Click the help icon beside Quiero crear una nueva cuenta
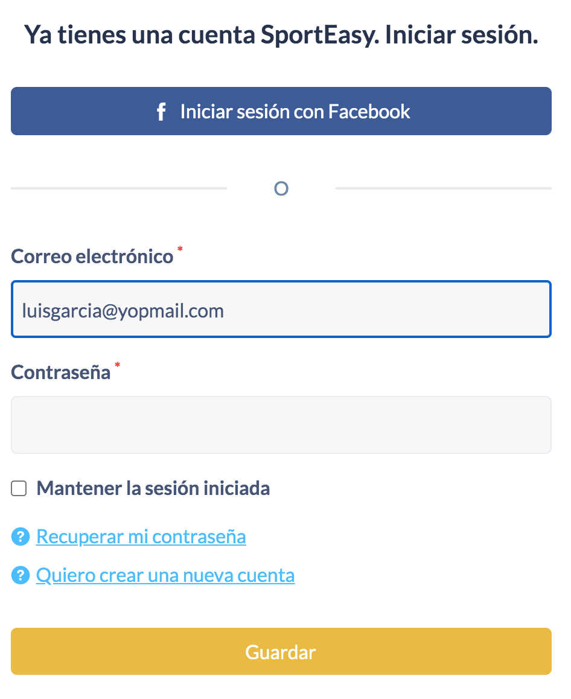 point(21,575)
